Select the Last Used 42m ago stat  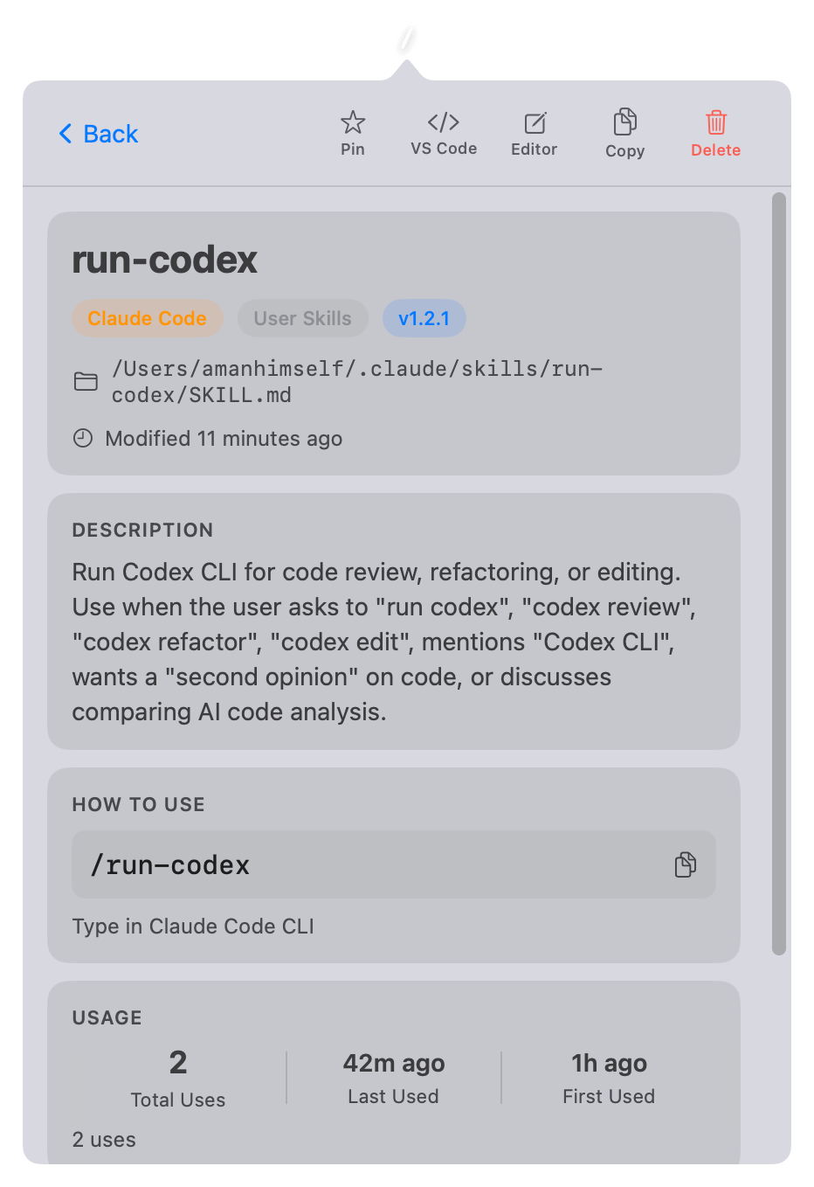click(393, 1075)
